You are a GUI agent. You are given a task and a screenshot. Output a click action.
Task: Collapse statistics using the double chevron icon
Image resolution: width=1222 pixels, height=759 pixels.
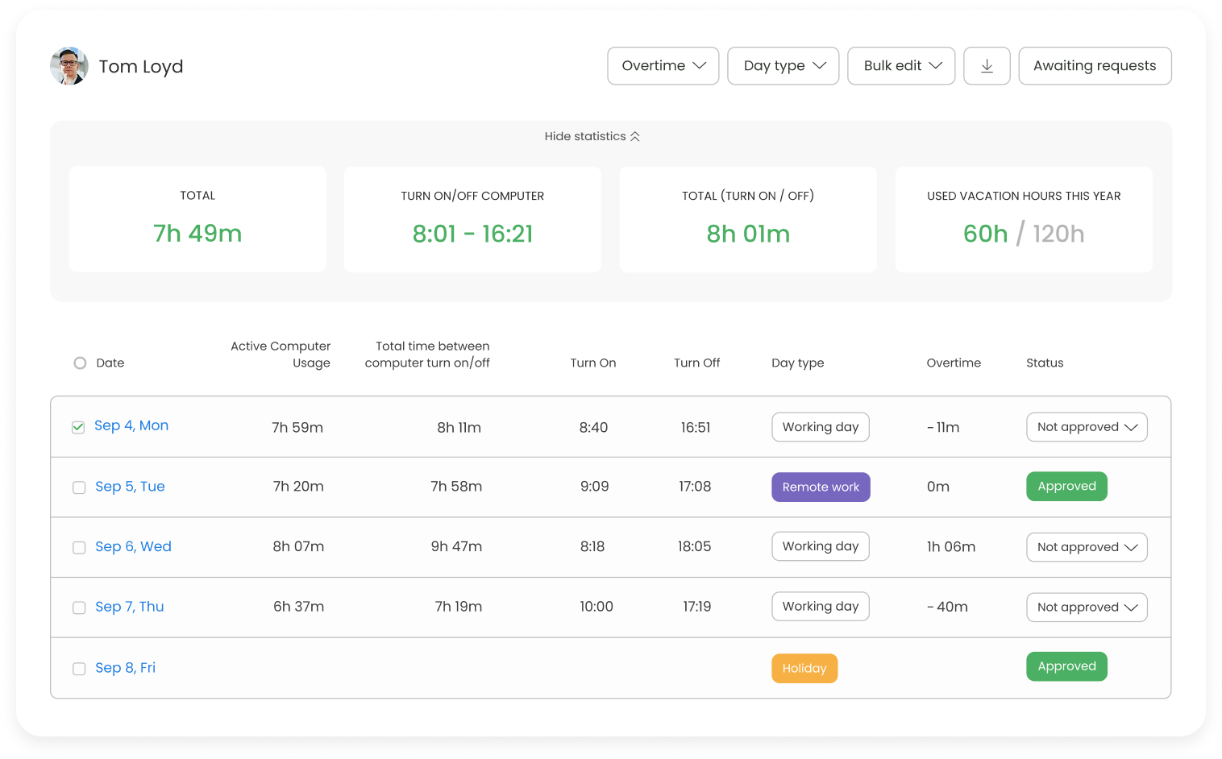(x=635, y=136)
